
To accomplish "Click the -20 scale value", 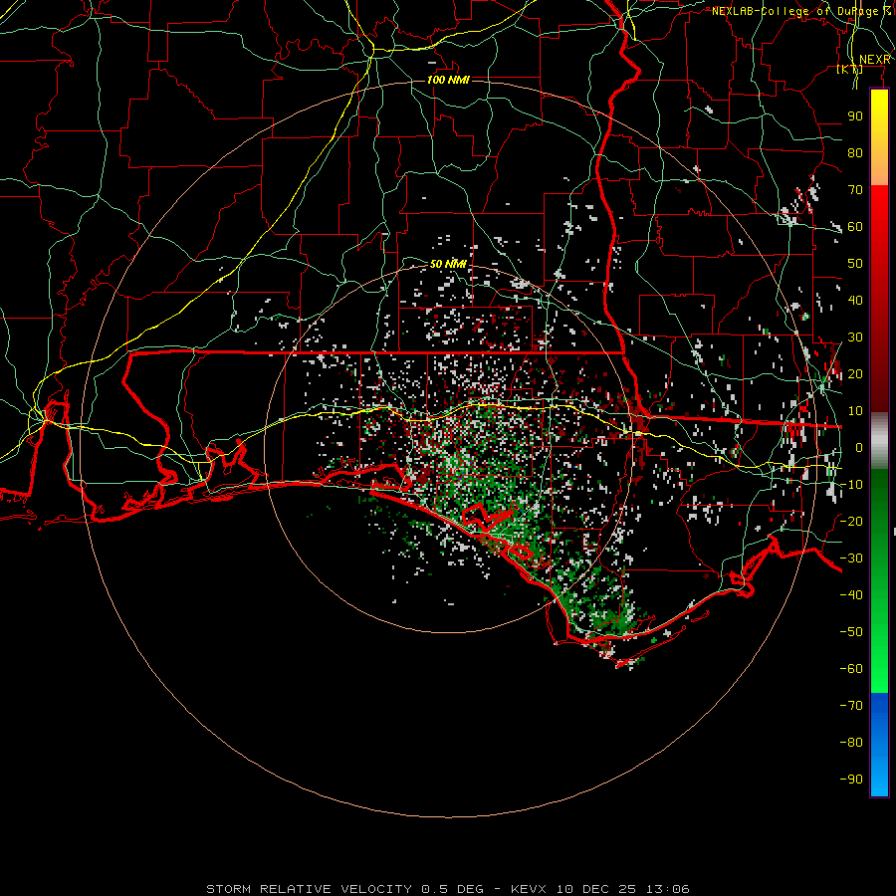I will [x=851, y=522].
